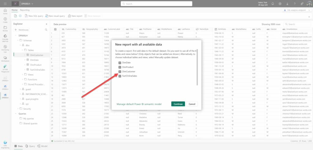Select DimProduct in the Explorer tree
The image size is (313, 150).
[36, 65]
